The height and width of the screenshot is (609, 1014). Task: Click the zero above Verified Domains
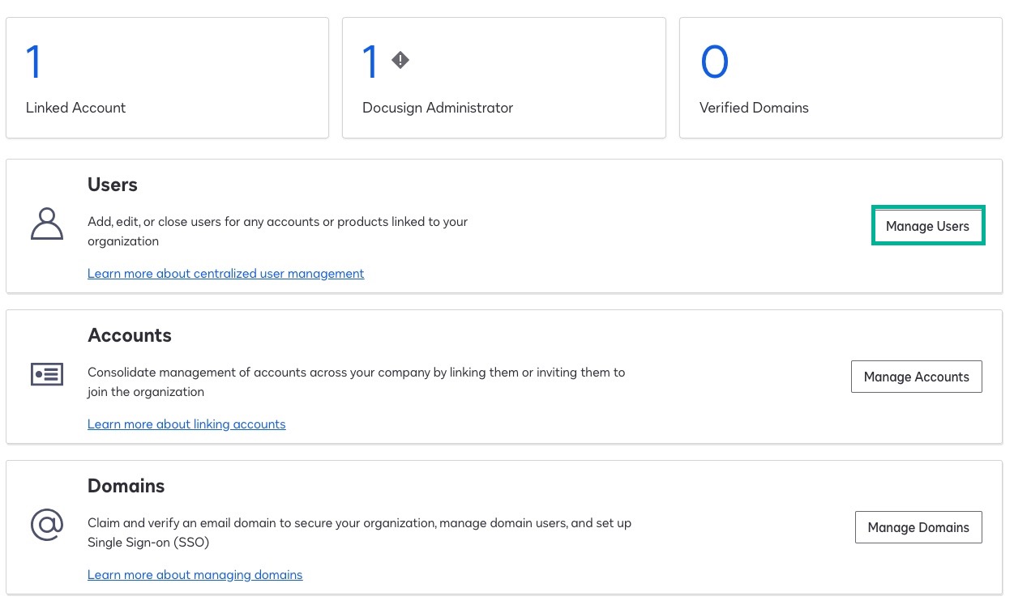(x=714, y=61)
